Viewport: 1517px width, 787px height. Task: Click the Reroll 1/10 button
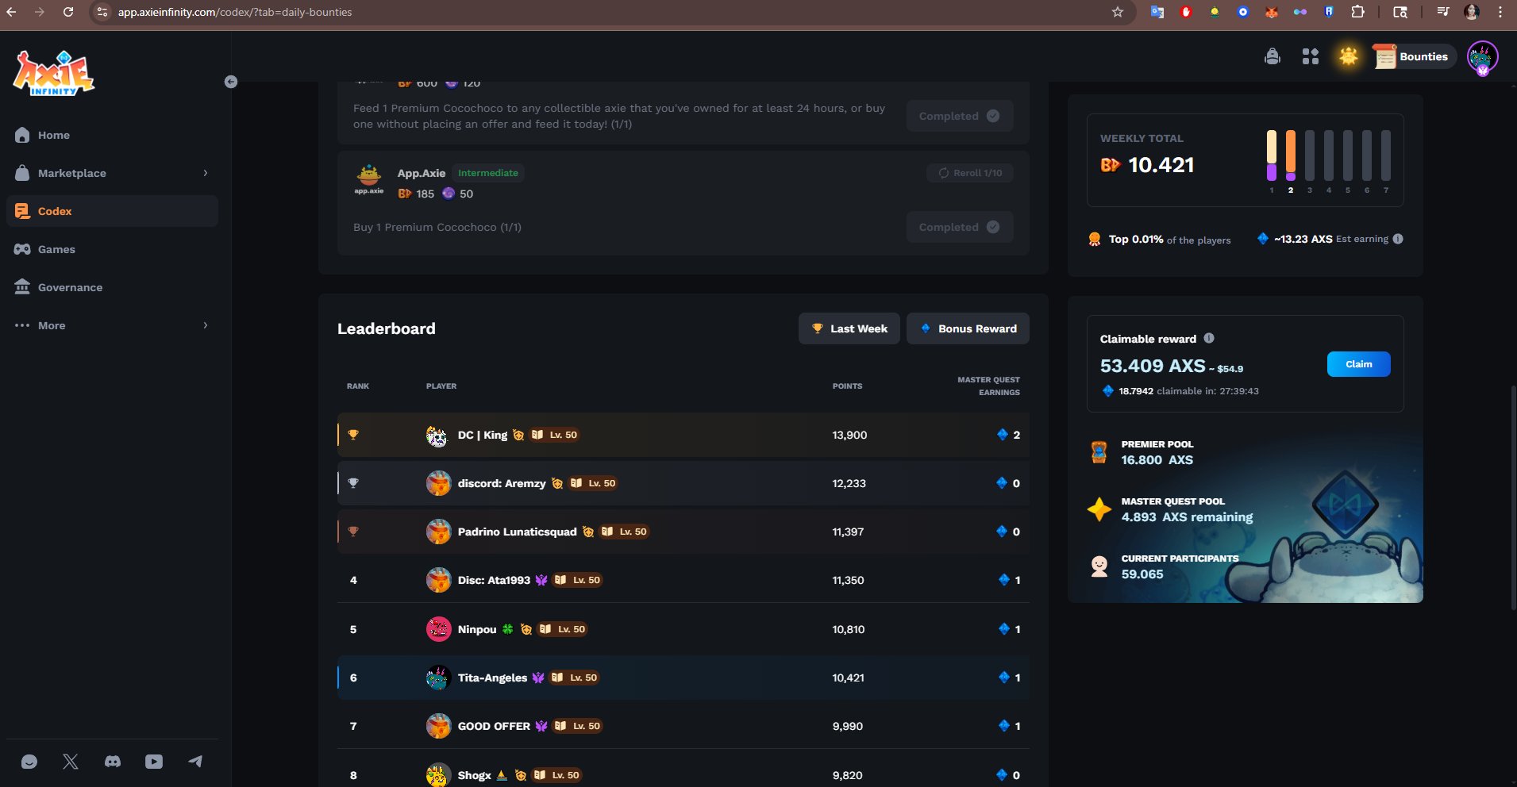coord(969,173)
